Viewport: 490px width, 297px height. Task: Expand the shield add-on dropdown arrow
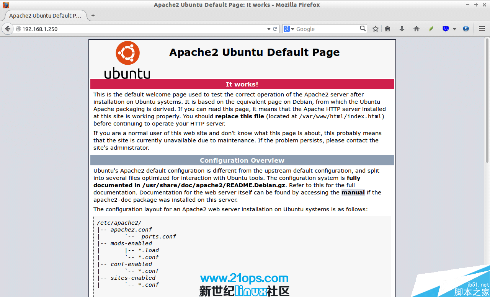pyautogui.click(x=454, y=29)
